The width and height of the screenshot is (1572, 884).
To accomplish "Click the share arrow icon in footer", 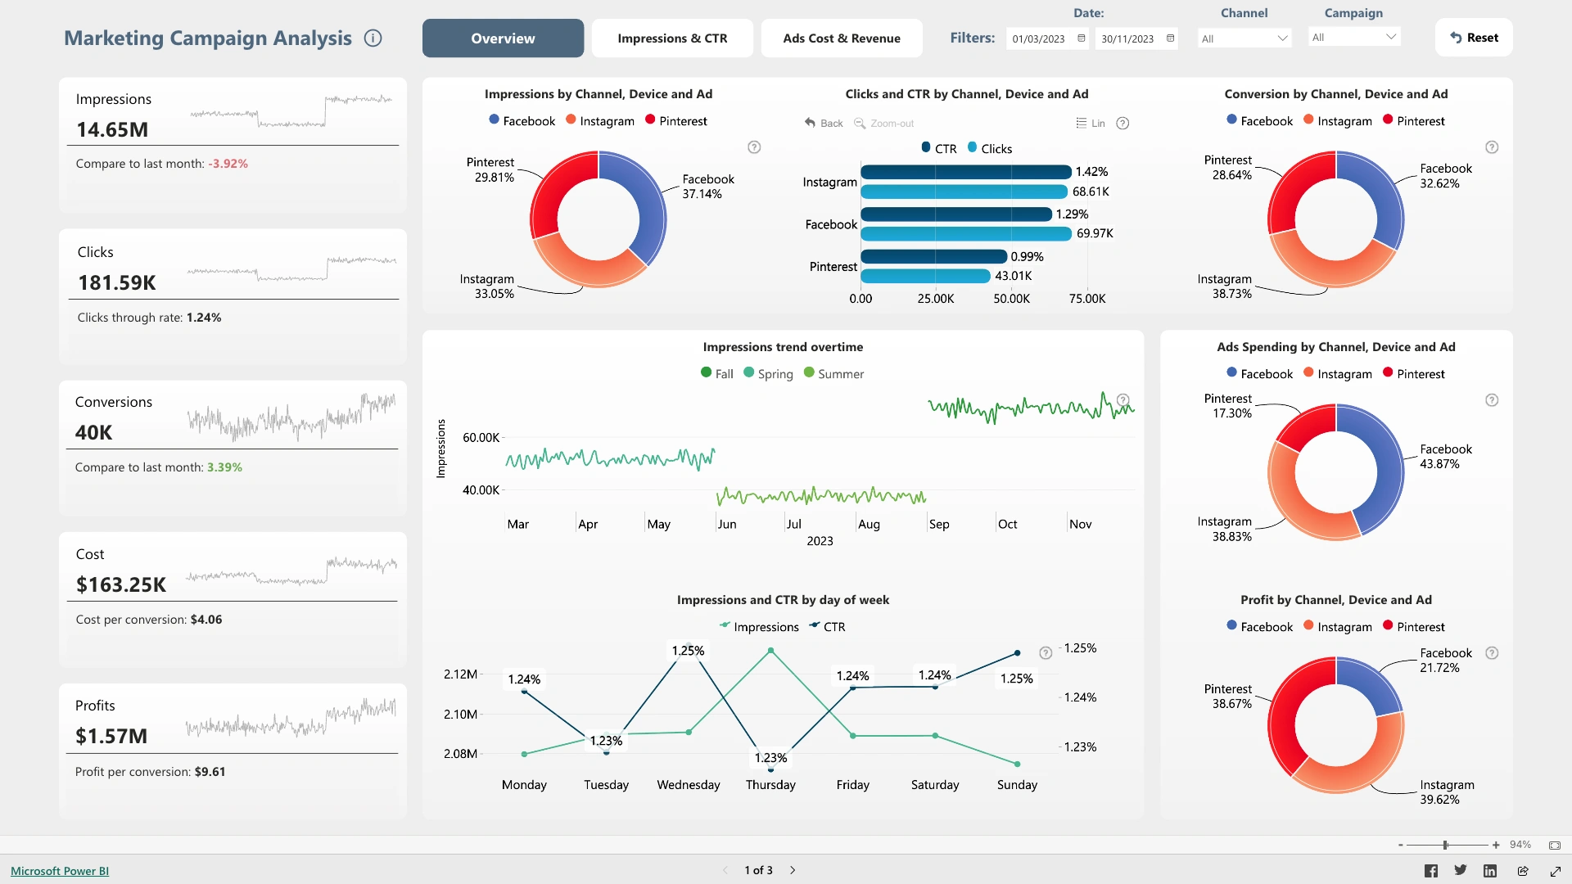I will (1523, 871).
